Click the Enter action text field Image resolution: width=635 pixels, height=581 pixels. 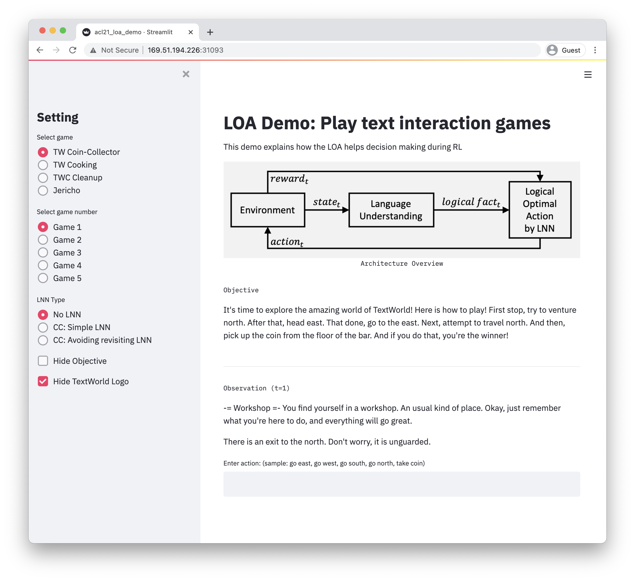pos(401,484)
